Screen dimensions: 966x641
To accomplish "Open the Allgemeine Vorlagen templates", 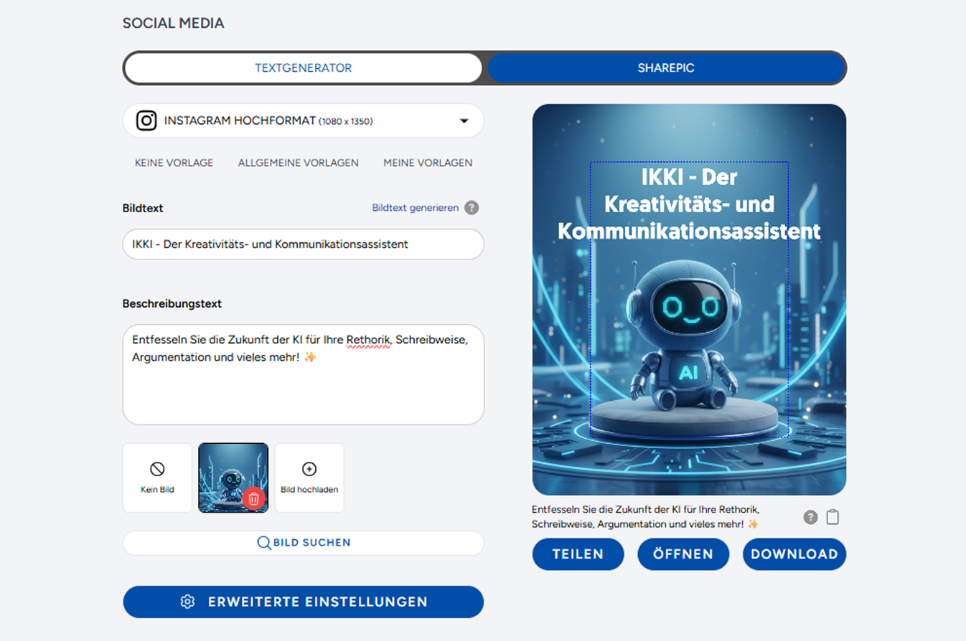I will click(298, 163).
